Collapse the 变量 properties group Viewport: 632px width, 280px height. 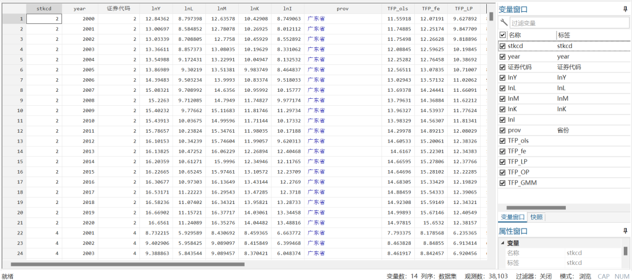click(x=502, y=243)
